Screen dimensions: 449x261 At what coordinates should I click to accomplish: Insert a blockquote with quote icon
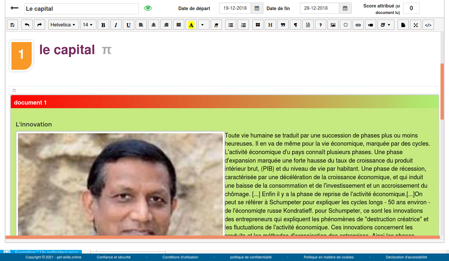click(283, 25)
